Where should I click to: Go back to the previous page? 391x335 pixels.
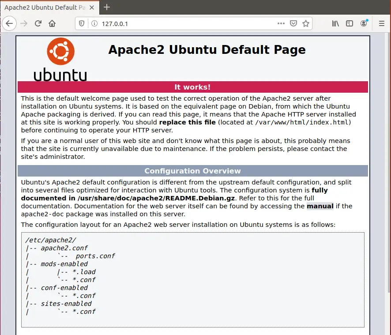click(x=9, y=23)
